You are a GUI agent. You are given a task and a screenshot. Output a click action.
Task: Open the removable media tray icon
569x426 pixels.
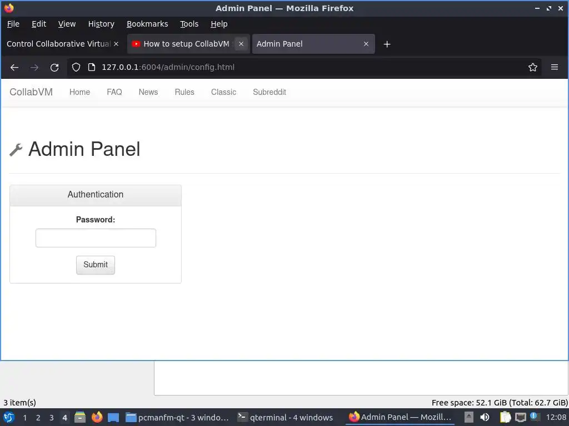tap(469, 418)
